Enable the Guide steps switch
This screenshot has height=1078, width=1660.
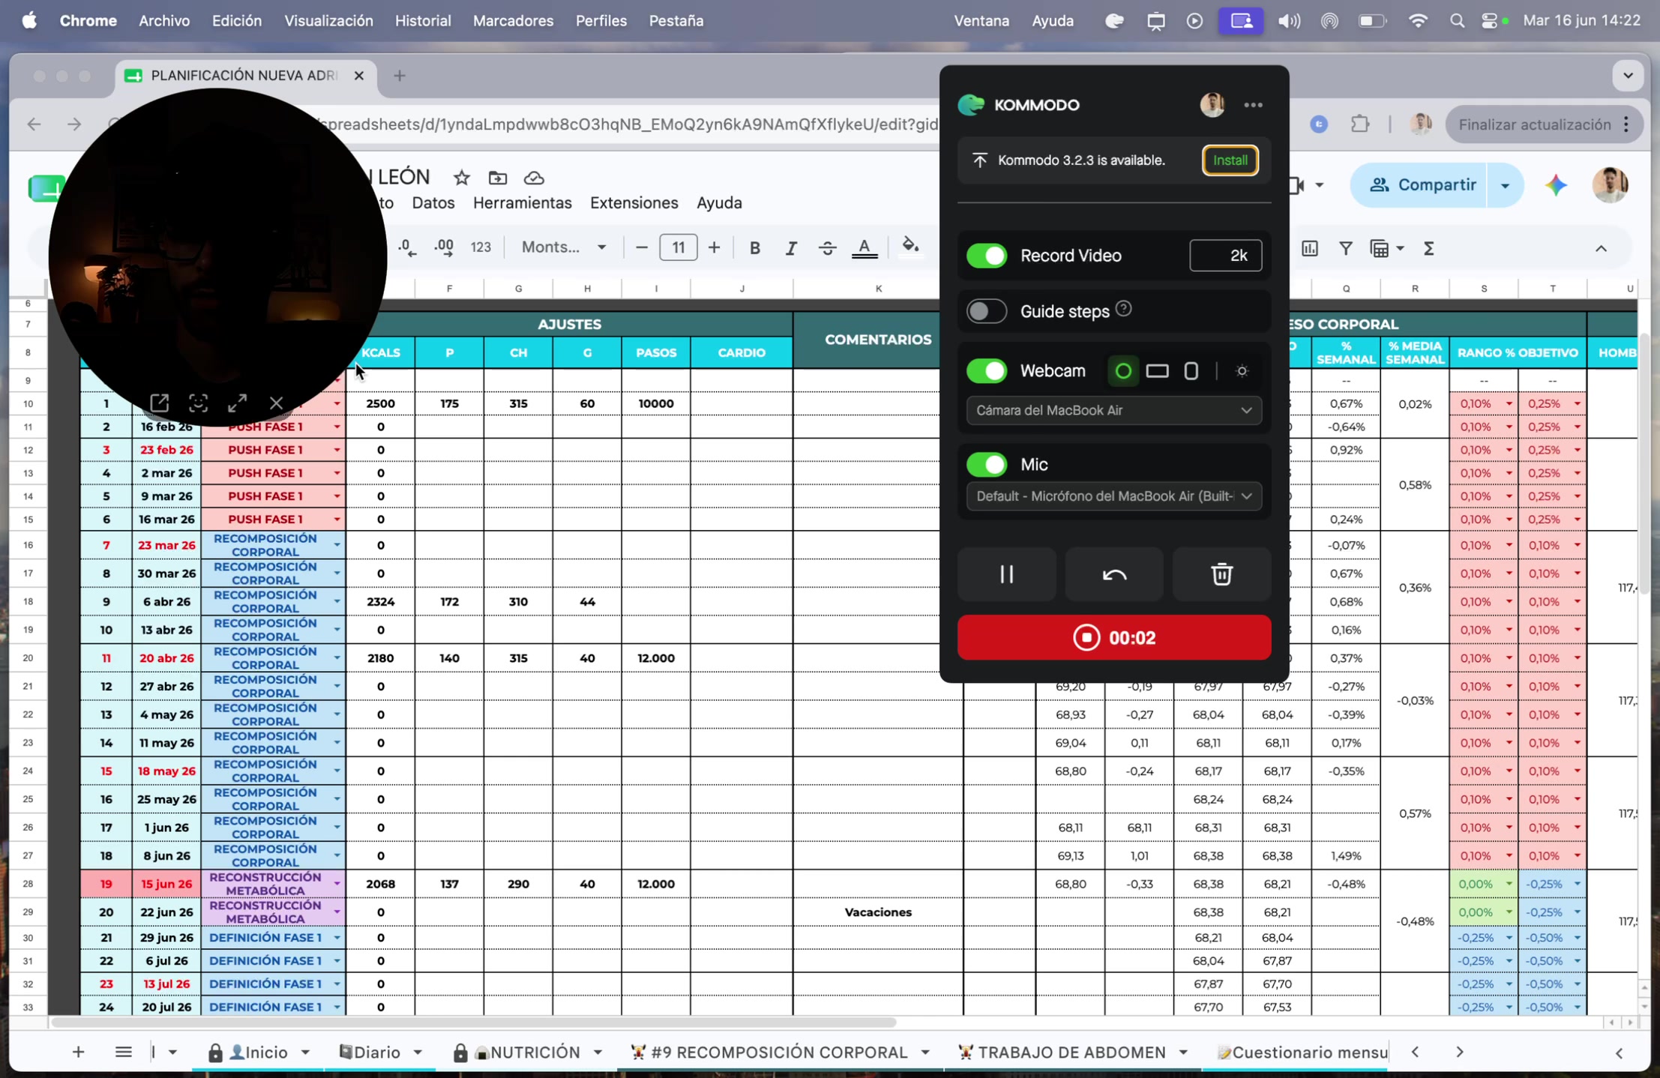coord(987,311)
